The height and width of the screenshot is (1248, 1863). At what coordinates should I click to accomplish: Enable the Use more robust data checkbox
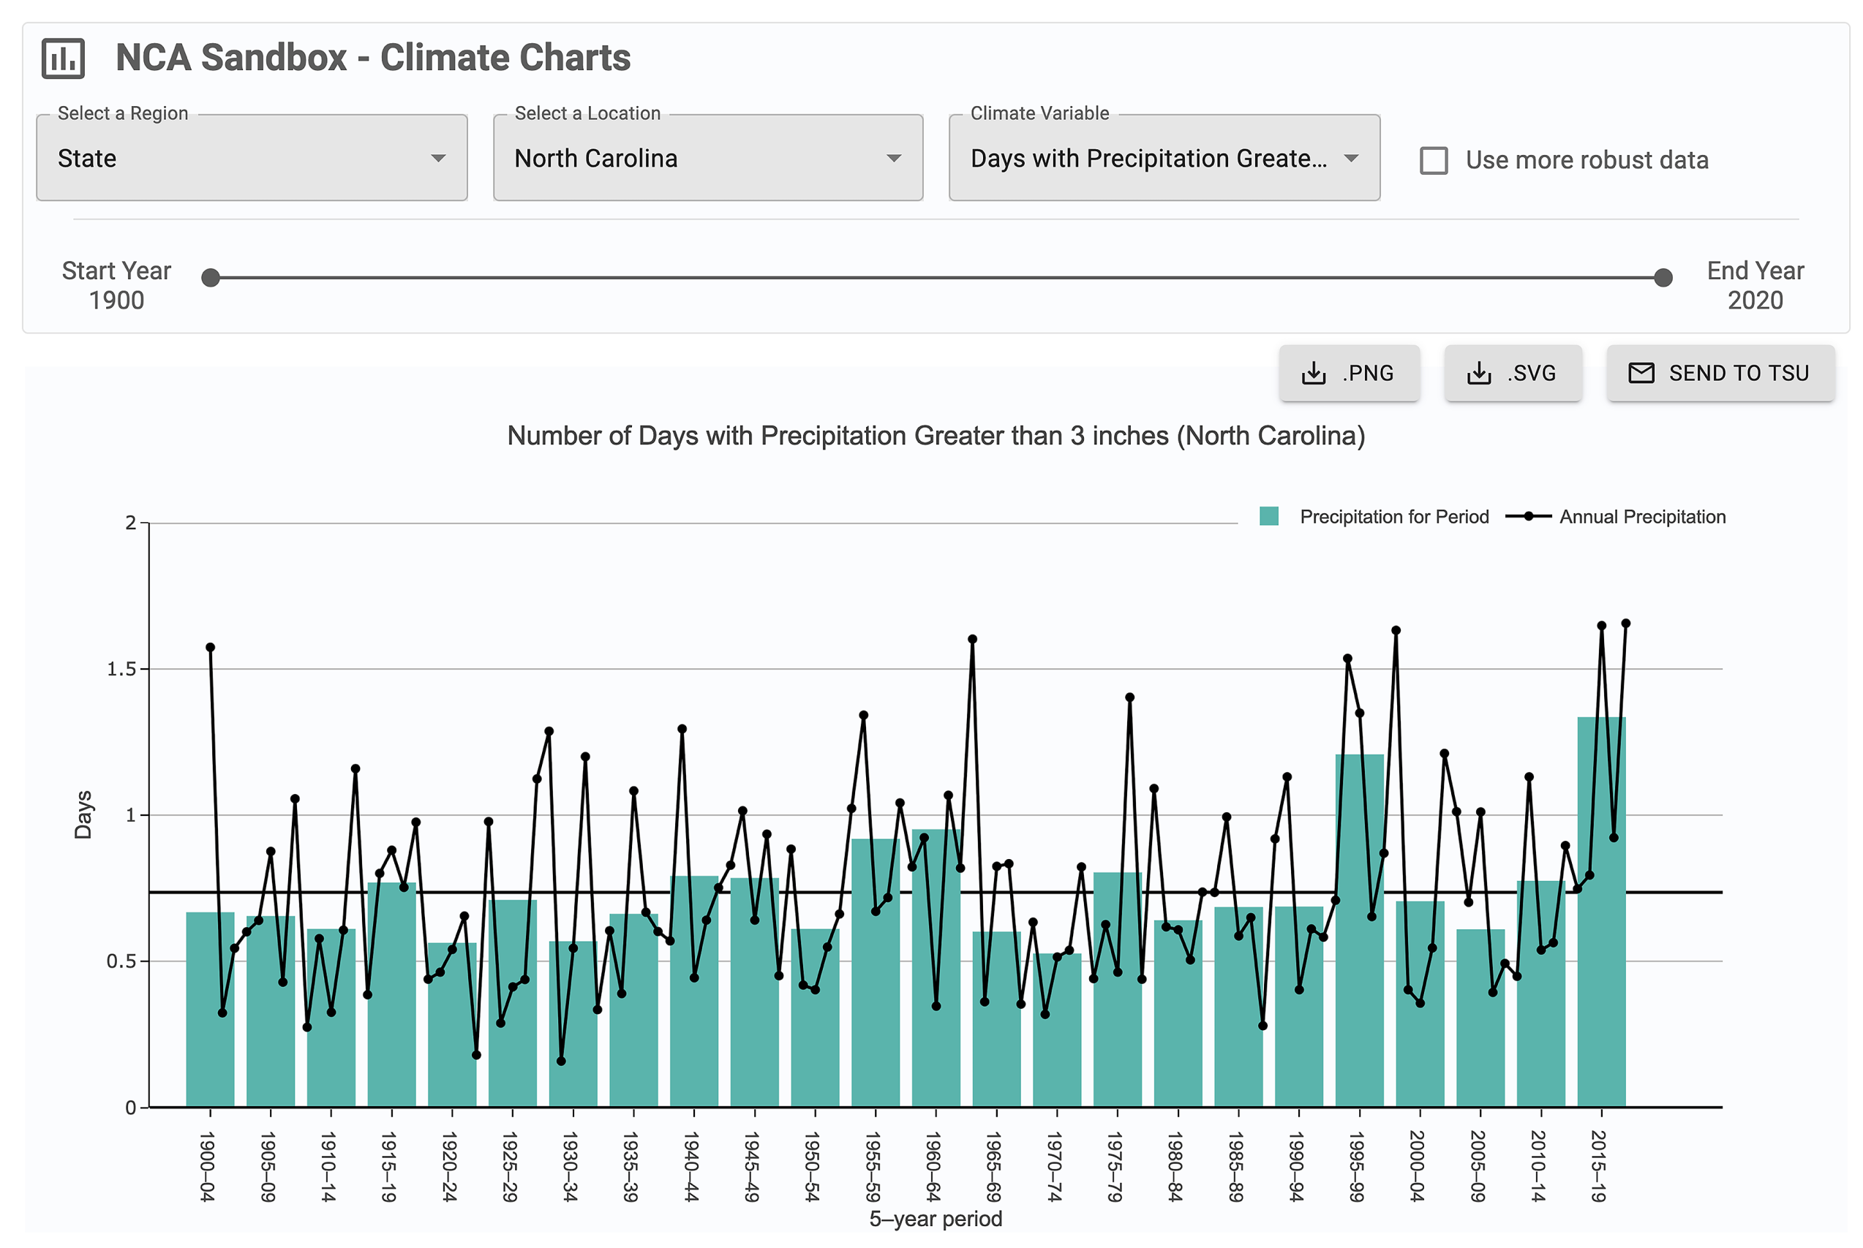(1433, 160)
